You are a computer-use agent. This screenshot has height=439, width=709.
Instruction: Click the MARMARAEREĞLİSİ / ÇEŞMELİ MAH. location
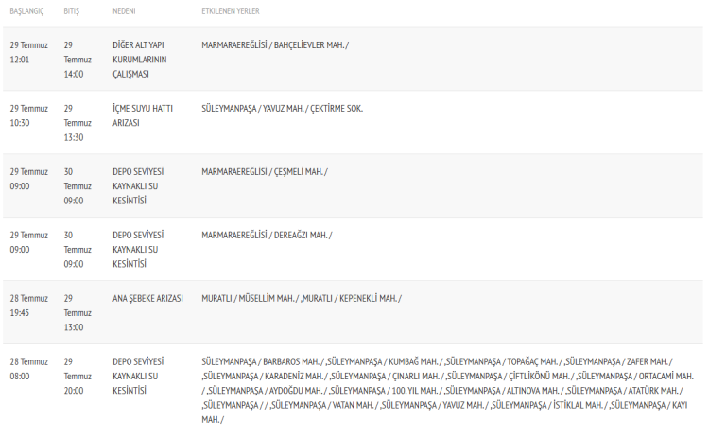264,172
